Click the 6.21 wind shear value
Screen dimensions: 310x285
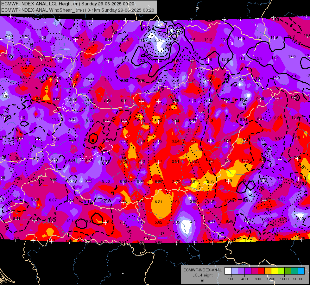(x=158, y=202)
